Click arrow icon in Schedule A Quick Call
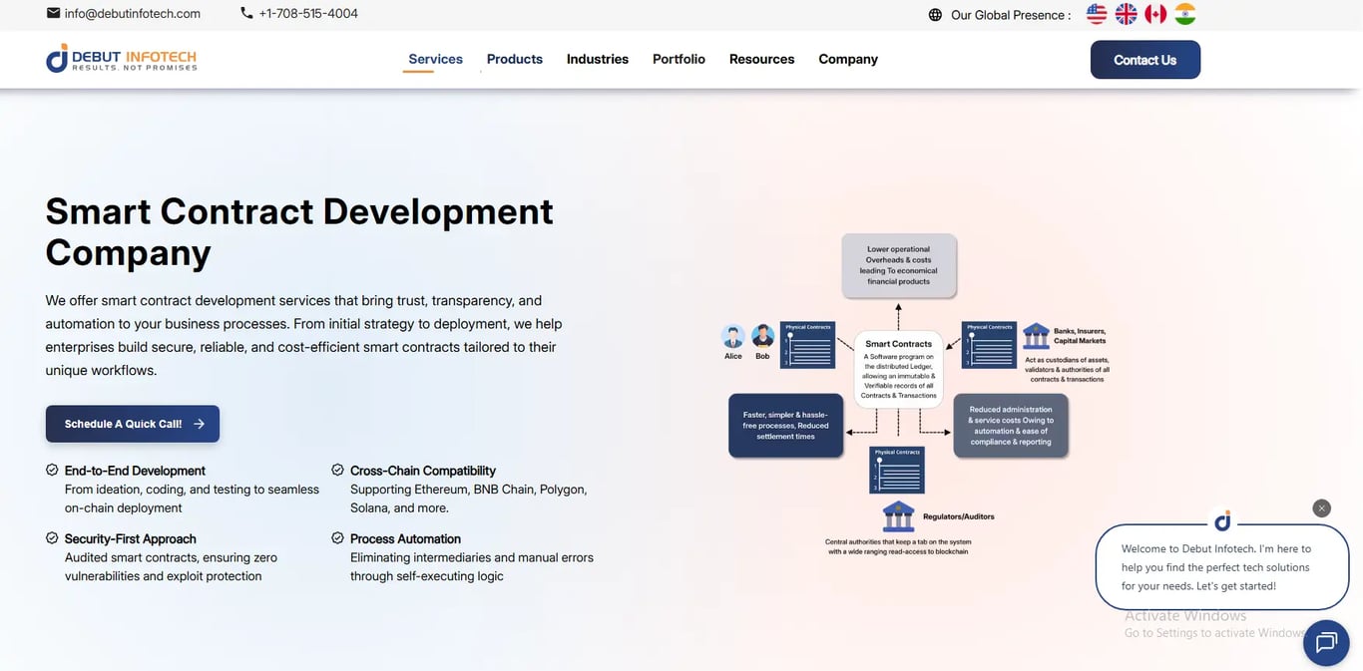The image size is (1363, 671). [199, 424]
